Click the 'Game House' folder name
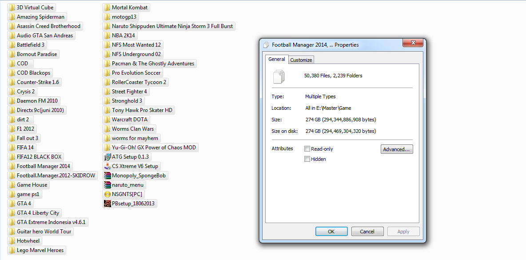This screenshot has width=526, height=260. coord(32,185)
